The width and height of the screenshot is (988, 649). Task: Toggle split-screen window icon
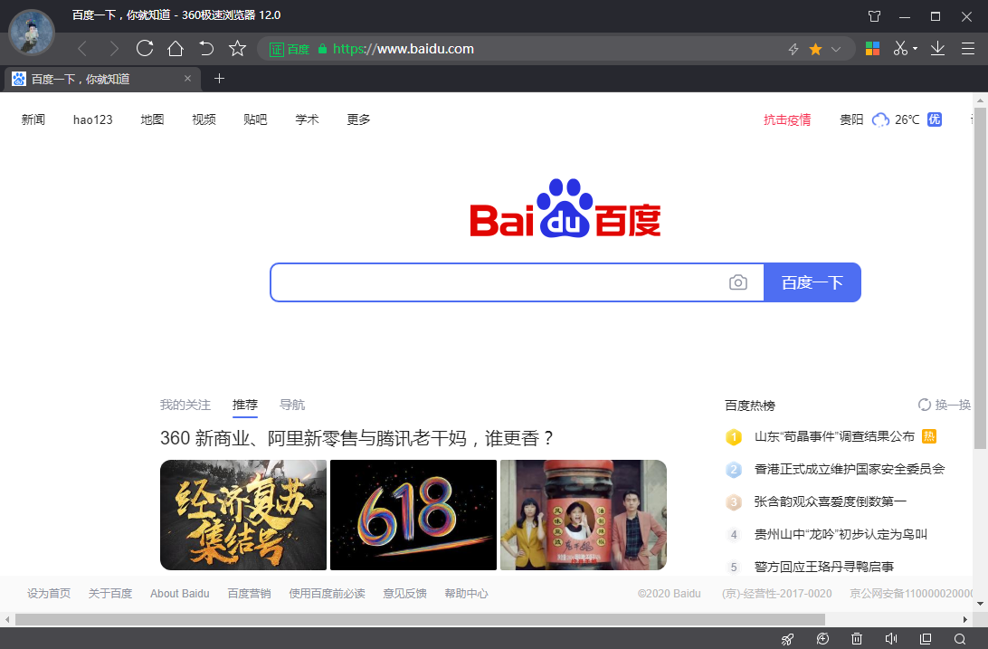(925, 639)
